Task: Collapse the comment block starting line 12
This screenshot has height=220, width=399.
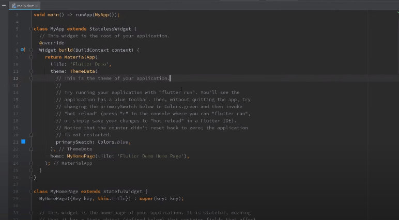Action: pos(32,78)
